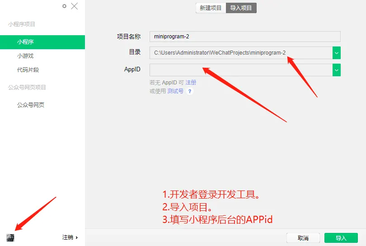Click the user avatar thumbnail

10,237
